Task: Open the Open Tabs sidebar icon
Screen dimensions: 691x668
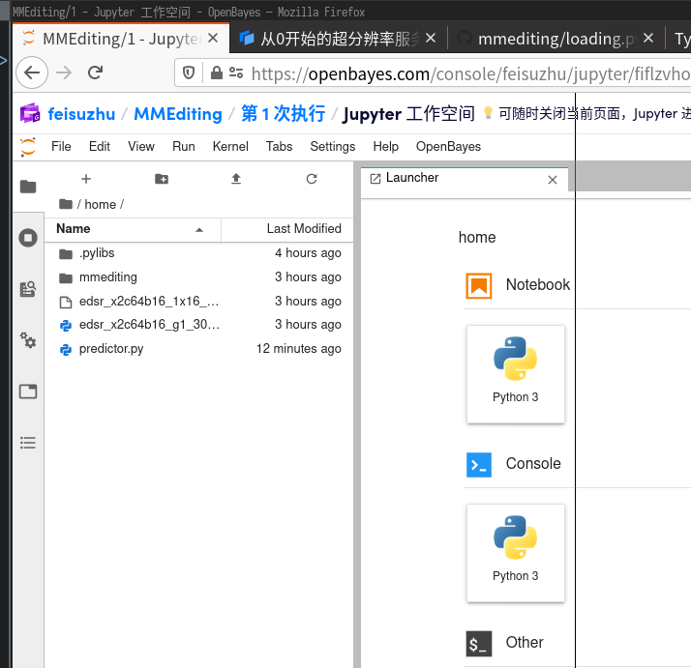Action: click(x=28, y=392)
